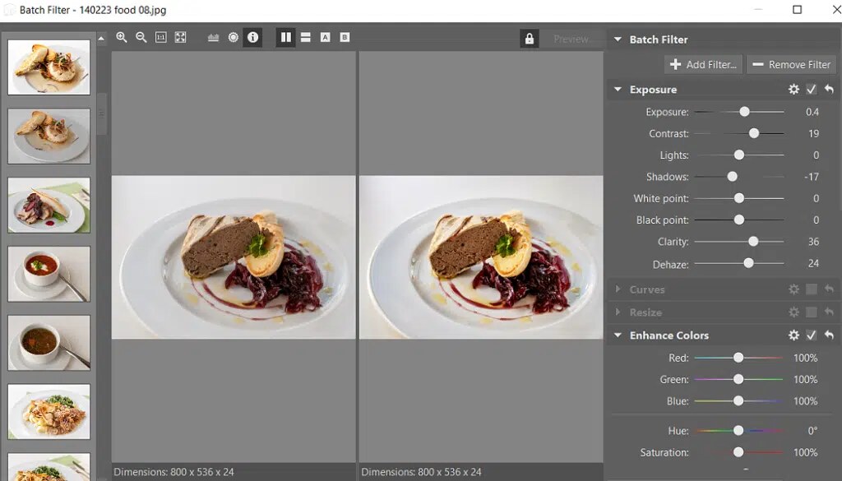
Task: Click the Hue slider handle
Action: pos(738,431)
